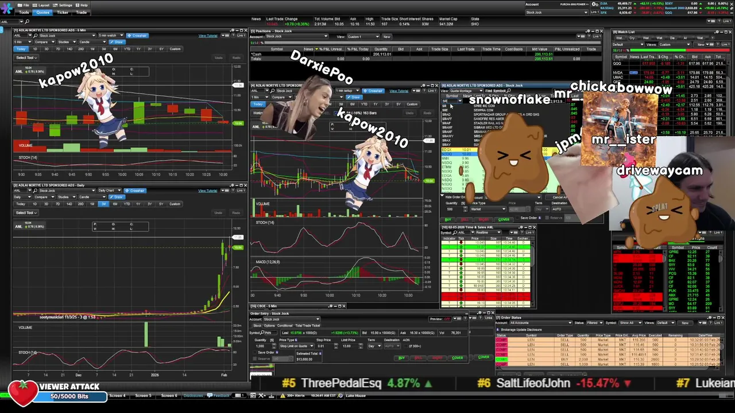Toggle Crosshair in the Daily chart

136,190
